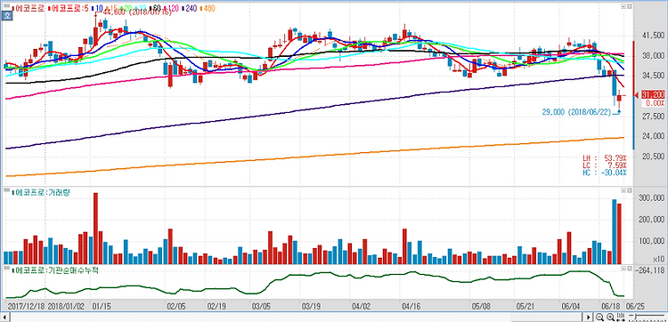Click the candle spacing adjust icon

click(621, 317)
